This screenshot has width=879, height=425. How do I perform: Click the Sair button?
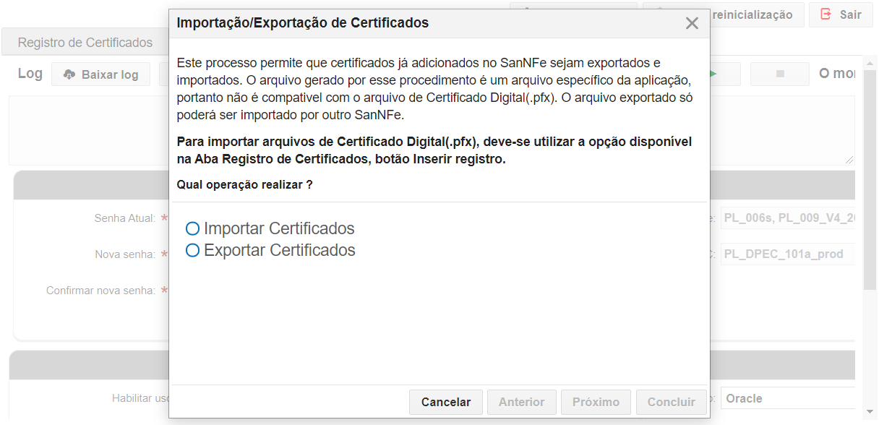(x=841, y=14)
